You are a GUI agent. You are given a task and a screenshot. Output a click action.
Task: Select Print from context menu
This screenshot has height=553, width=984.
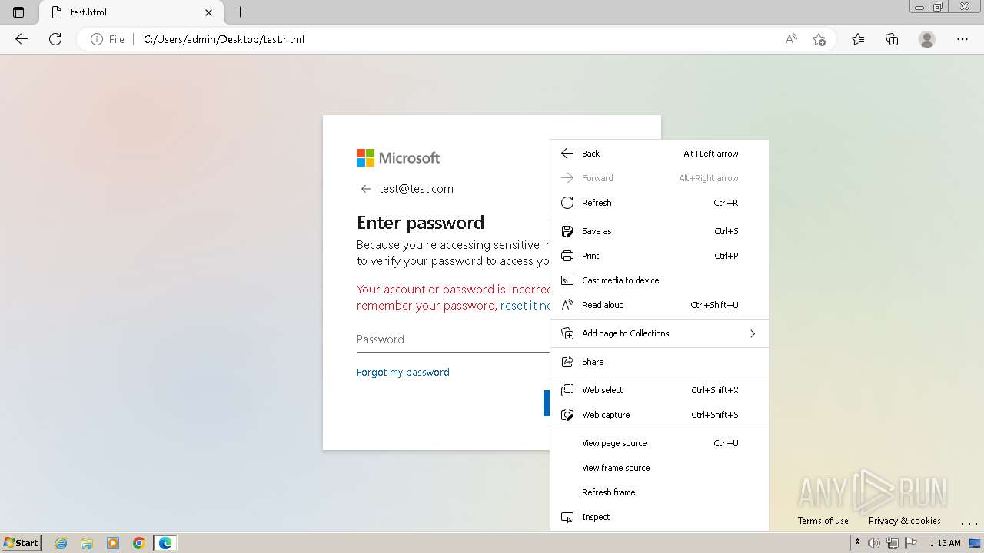(x=660, y=256)
